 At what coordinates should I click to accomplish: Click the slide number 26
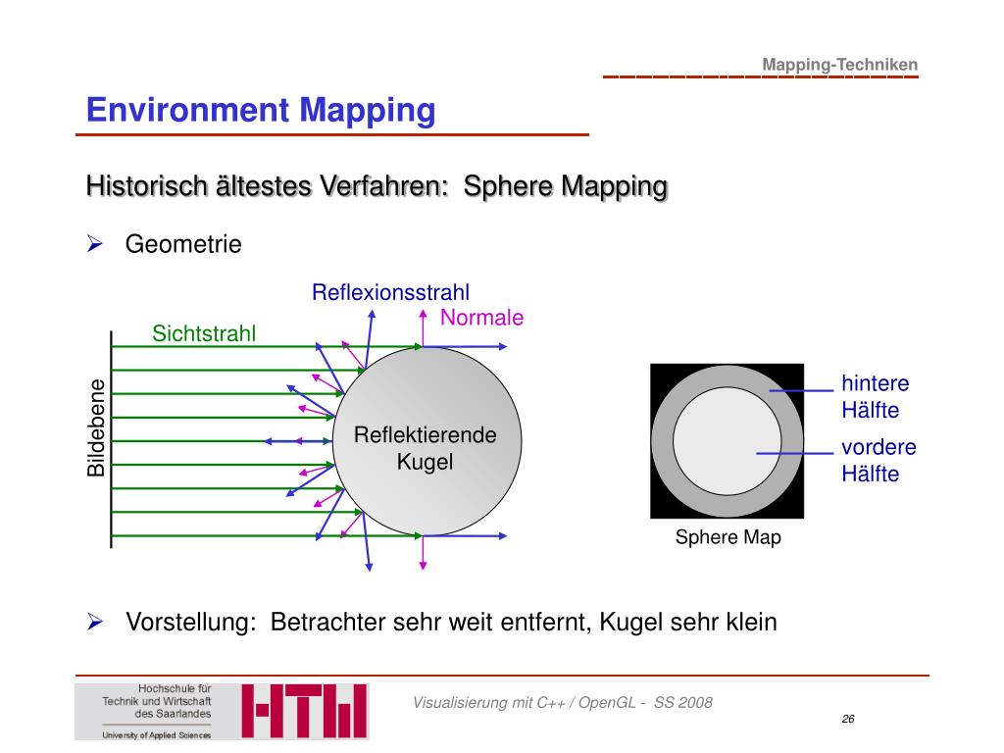(848, 719)
